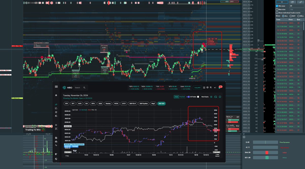Screen dimensions: 305x169
Task: Click the chain link icon in the trades panel
Action: (301, 2)
